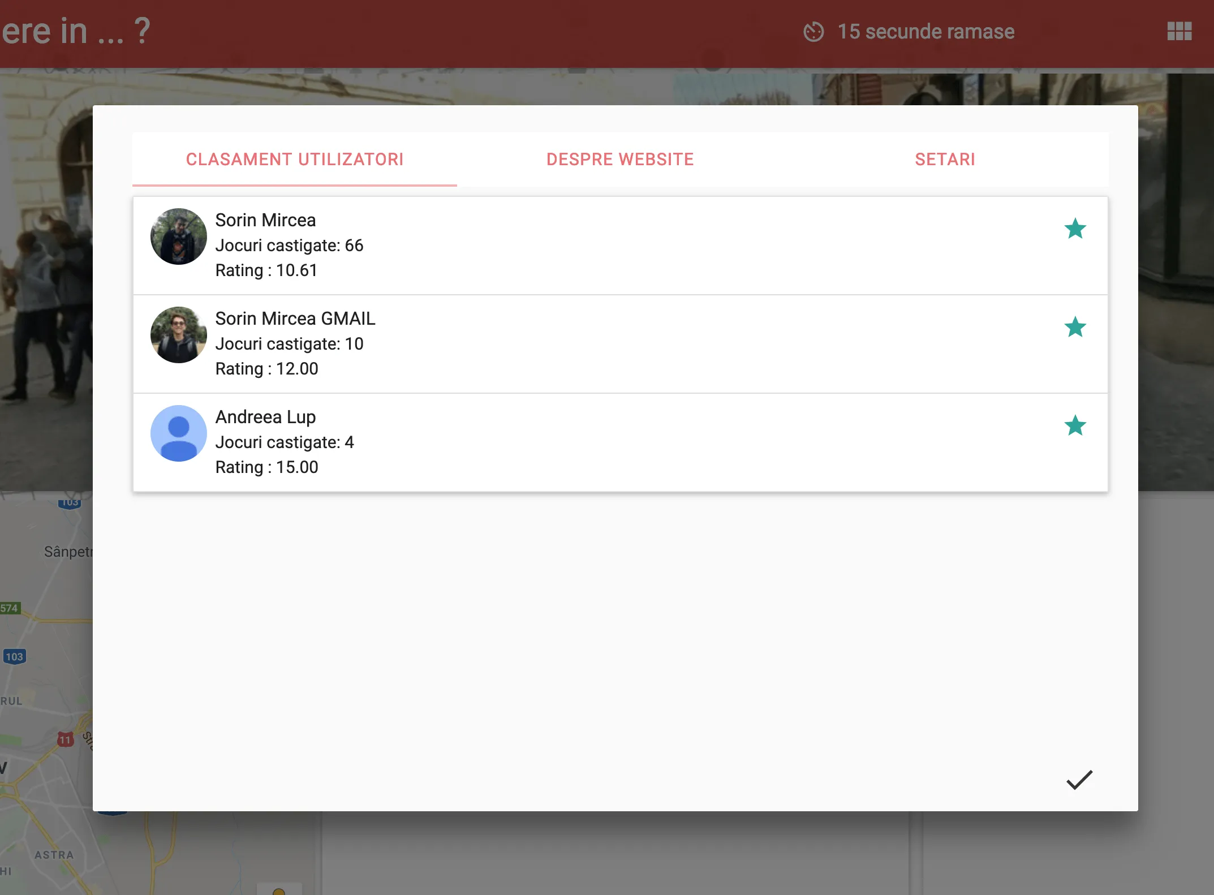Click the timer clock icon
This screenshot has height=895, width=1214.
pyautogui.click(x=813, y=32)
